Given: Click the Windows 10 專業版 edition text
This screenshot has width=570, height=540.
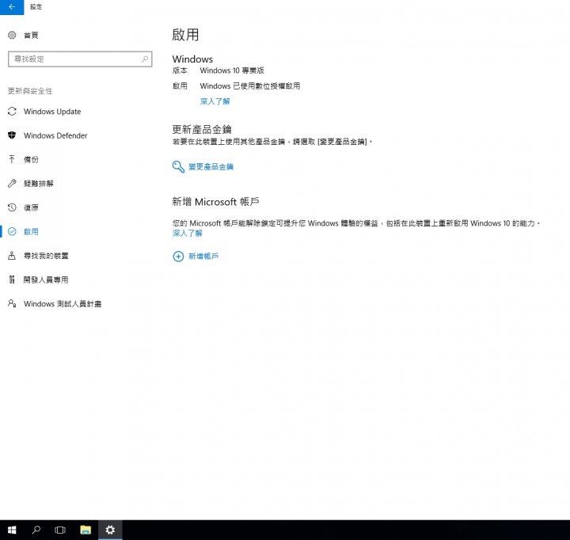Looking at the screenshot, I should coord(232,70).
